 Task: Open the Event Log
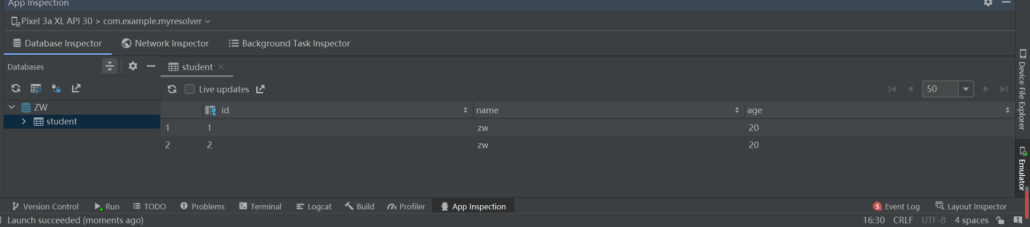pos(897,207)
